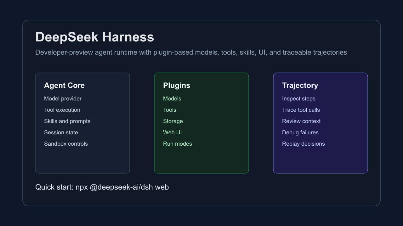Select the "Sandbox controls" line
The image size is (403, 226).
click(x=66, y=144)
